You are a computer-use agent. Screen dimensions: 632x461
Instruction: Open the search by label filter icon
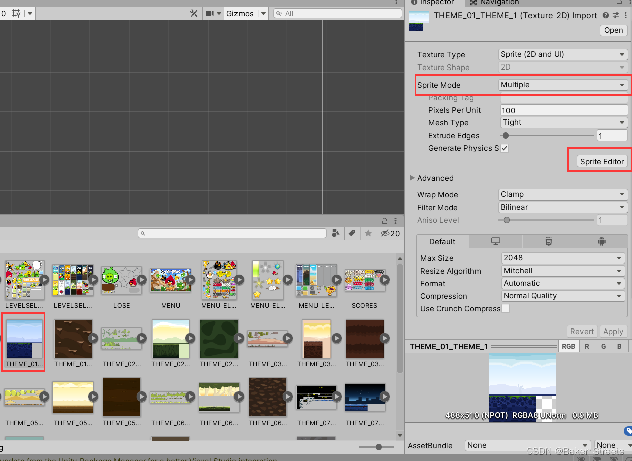tap(352, 233)
